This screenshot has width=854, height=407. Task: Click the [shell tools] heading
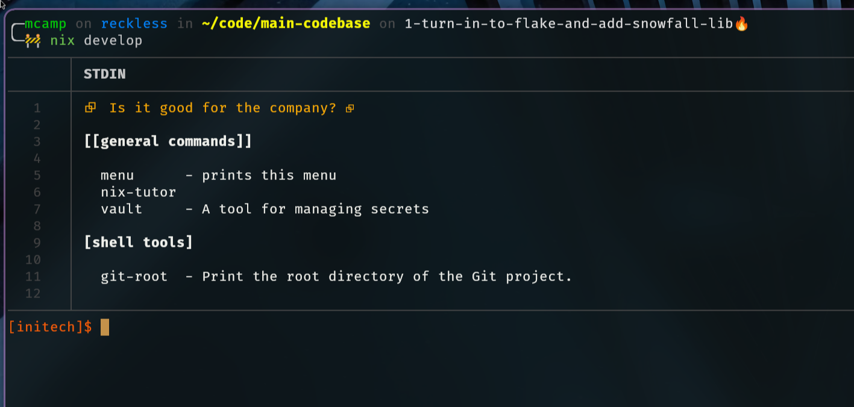point(139,243)
